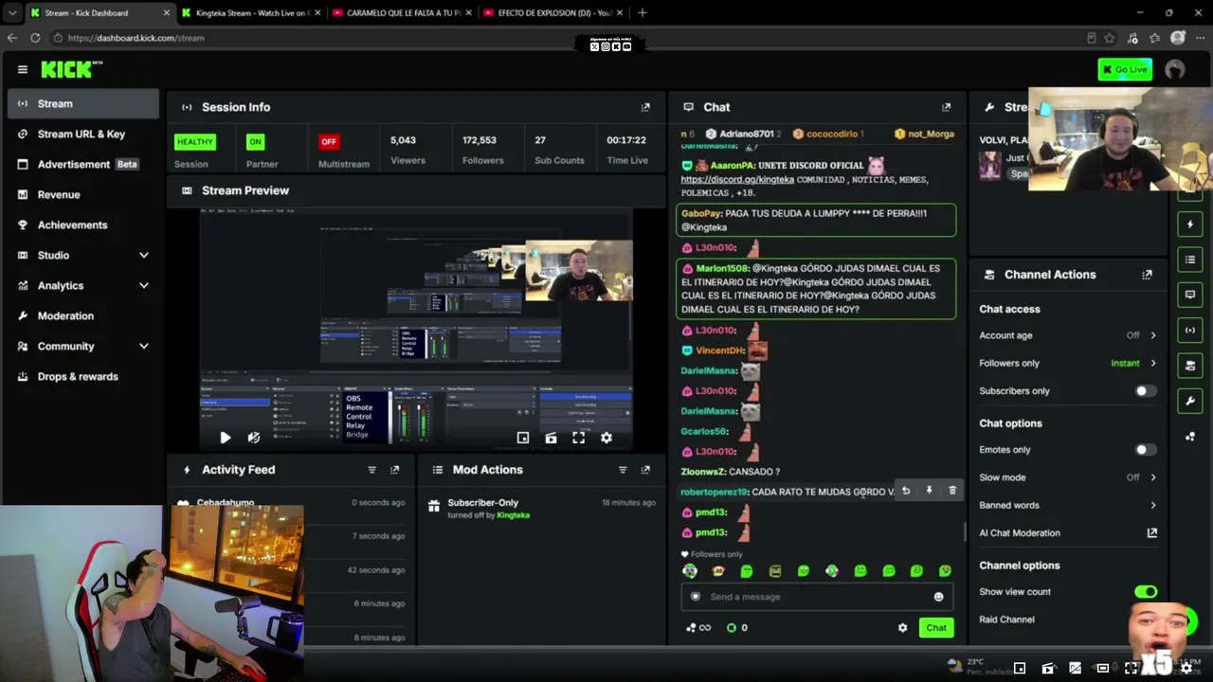This screenshot has width=1213, height=682.
Task: Open a new browser tab
Action: coord(643,13)
